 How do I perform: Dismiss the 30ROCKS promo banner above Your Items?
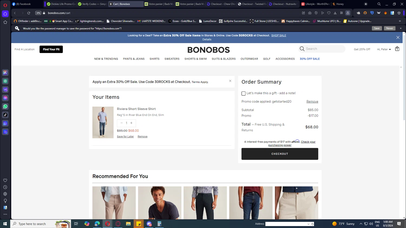[x=230, y=81]
